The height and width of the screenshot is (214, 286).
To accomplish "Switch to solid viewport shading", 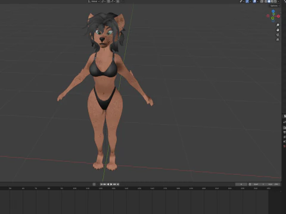I will pyautogui.click(x=269, y=1).
